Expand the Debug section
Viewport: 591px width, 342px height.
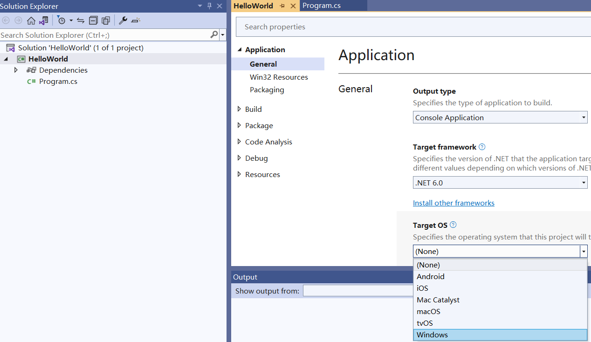pos(240,158)
